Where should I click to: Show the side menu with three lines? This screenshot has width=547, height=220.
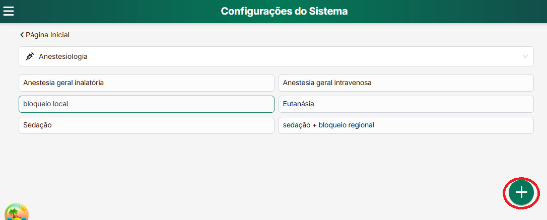point(9,11)
